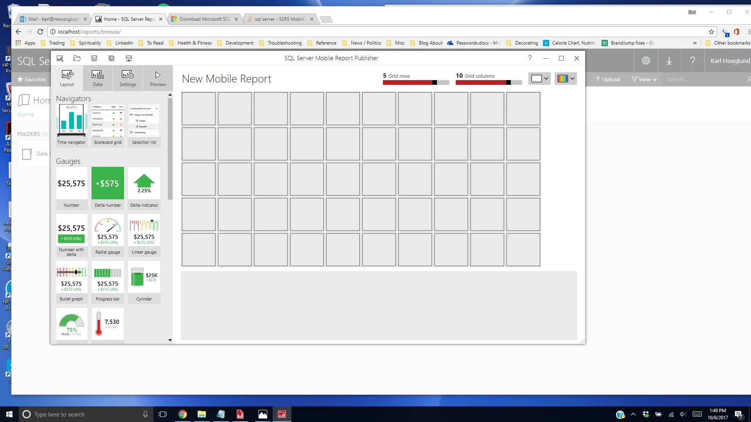Expand the layout style dropdown
This screenshot has height=422, width=751.
click(540, 79)
